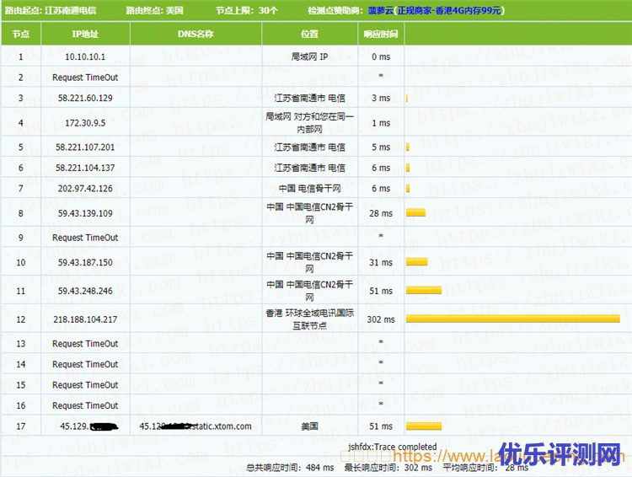
Task: Click the DNS名称 column header
Action: pyautogui.click(x=195, y=35)
